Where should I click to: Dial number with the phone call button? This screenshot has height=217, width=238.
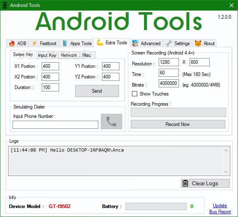111,122
